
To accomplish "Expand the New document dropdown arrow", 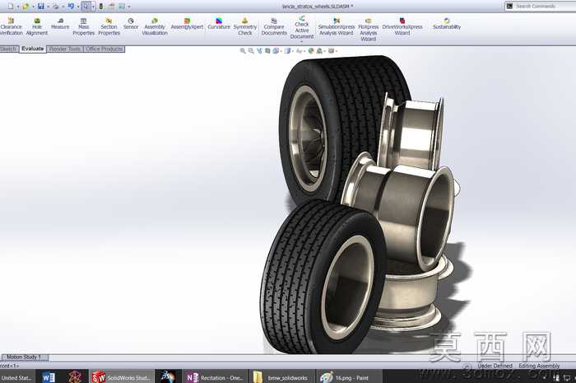I will (x=18, y=7).
